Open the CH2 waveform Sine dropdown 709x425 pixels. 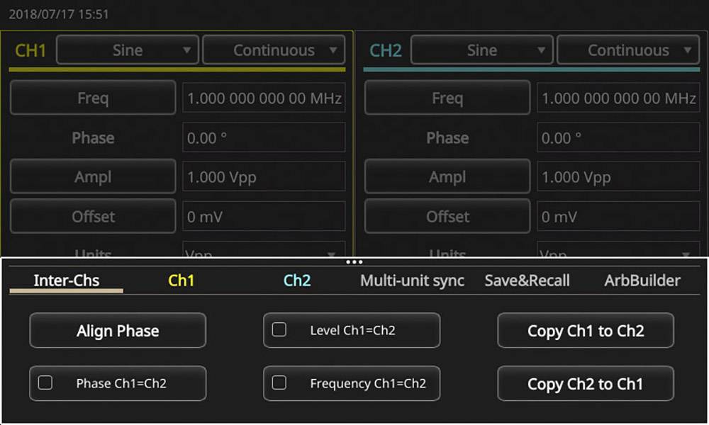coord(481,50)
